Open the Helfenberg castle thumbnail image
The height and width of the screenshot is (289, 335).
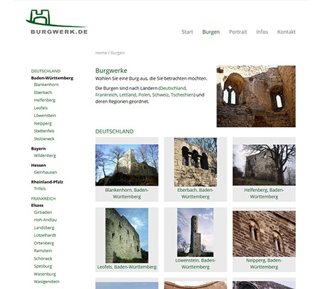[264, 165]
